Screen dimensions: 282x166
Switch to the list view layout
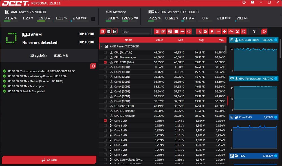tap(103, 32)
